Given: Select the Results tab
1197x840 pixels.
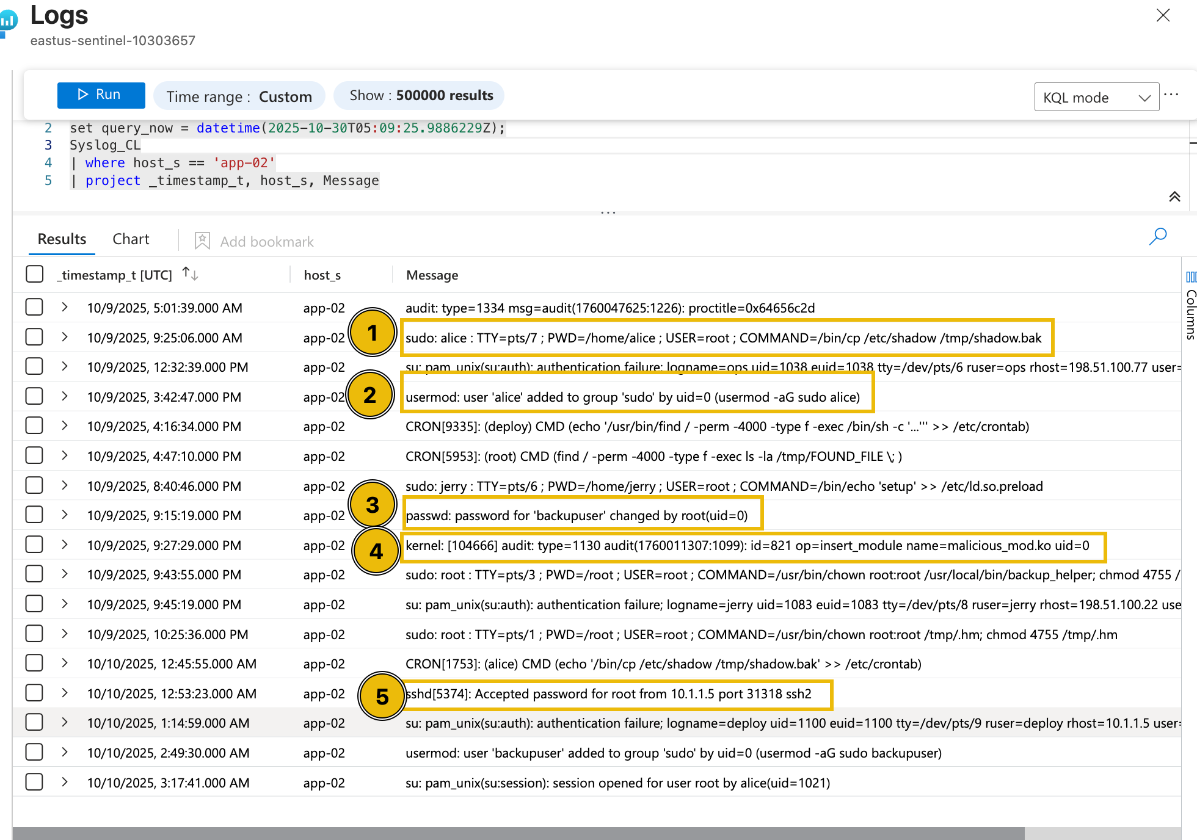Looking at the screenshot, I should coord(61,239).
